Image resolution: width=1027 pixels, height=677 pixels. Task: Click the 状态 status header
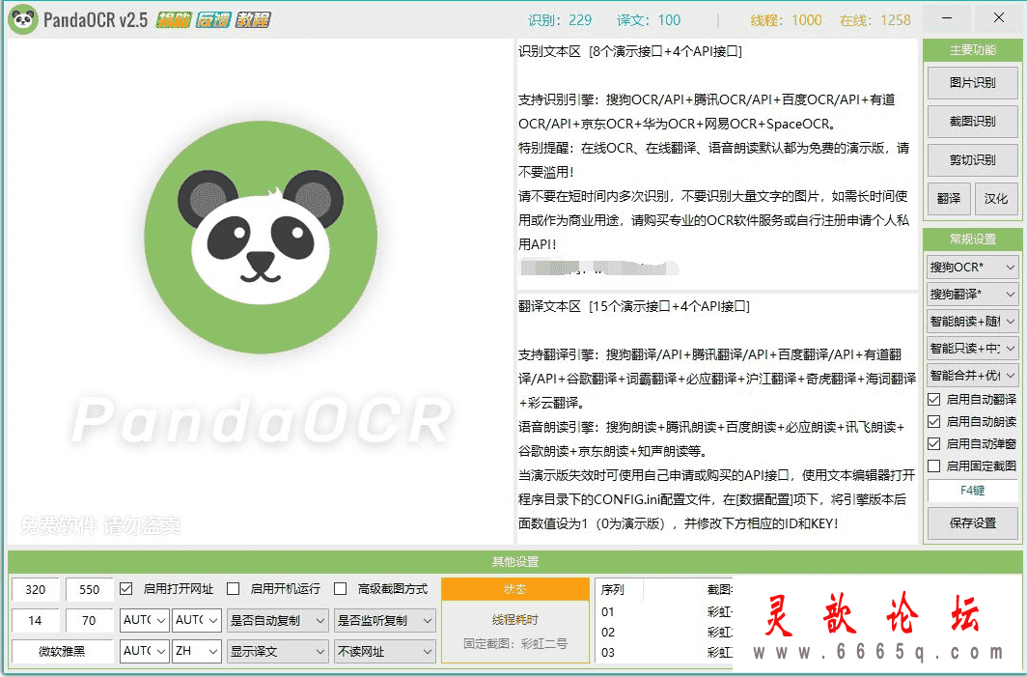pyautogui.click(x=514, y=589)
